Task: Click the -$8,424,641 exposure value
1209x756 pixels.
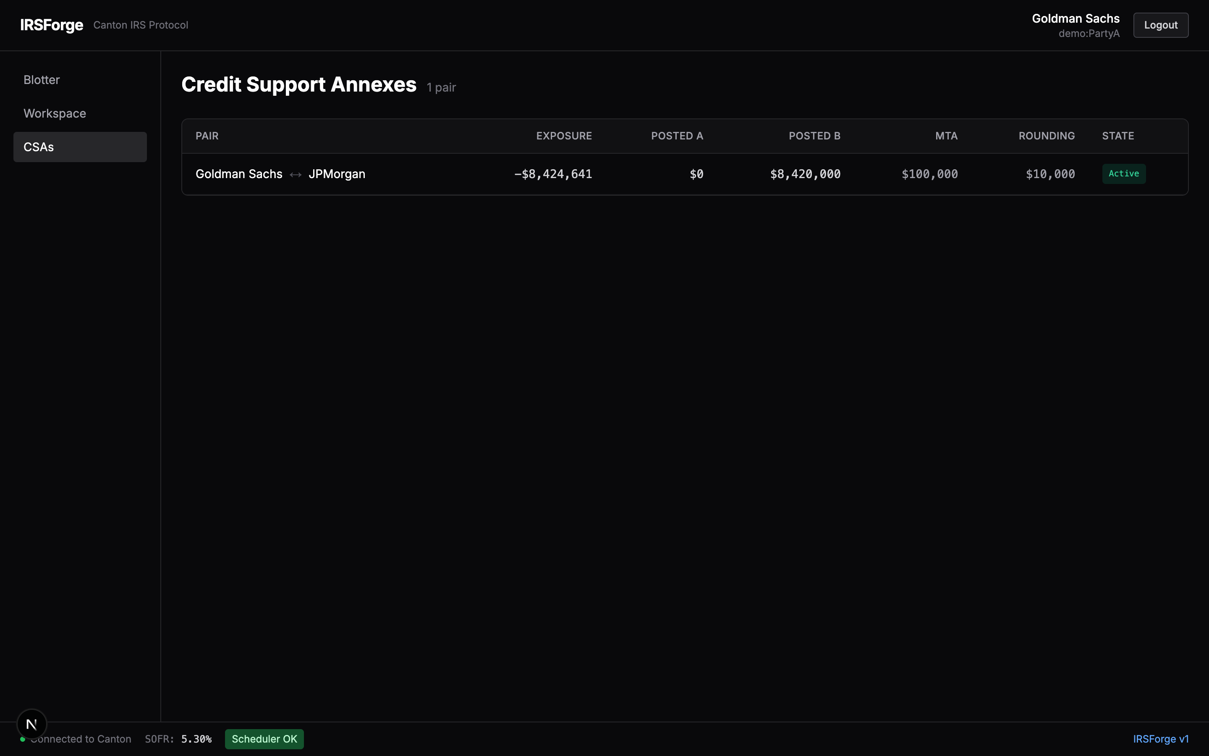Action: (x=552, y=174)
